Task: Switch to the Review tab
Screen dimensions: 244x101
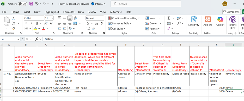Action: click(92, 12)
